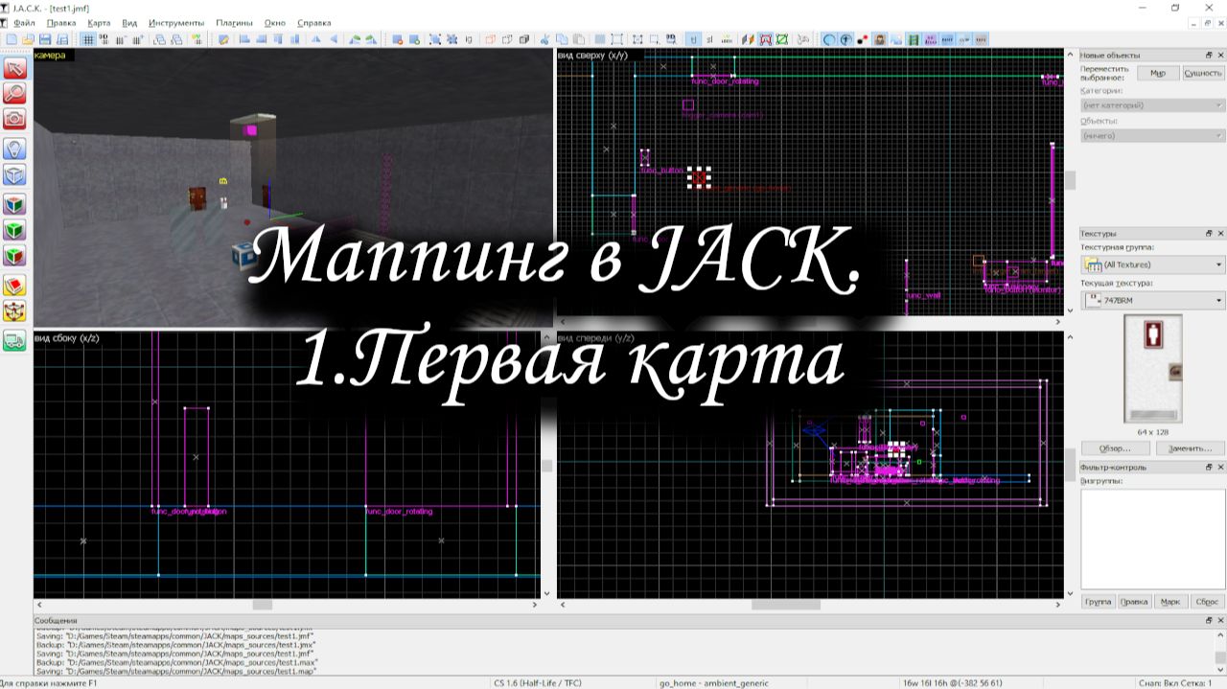
Task: Open the Правка menu
Action: click(x=61, y=22)
